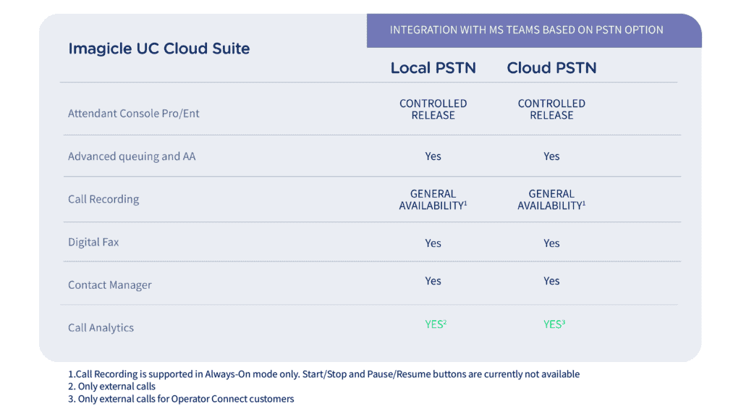Select General Availability in Local PSTN column
The width and height of the screenshot is (741, 412).
[x=433, y=200]
